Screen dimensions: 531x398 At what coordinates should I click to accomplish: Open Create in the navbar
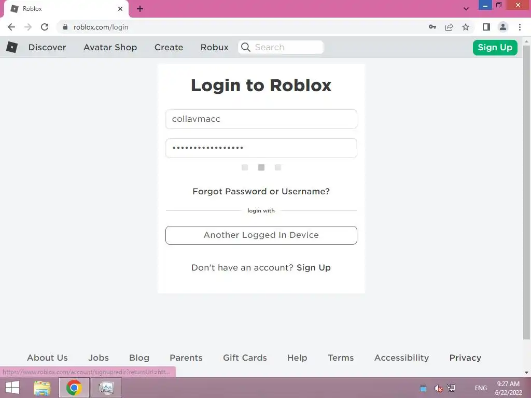click(169, 47)
